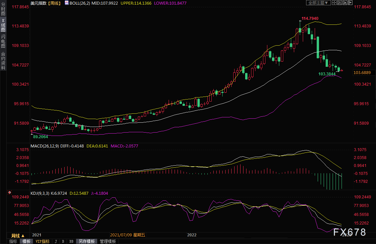Click the 管理模板 button
Screen dimensions: 376x244
108,241
